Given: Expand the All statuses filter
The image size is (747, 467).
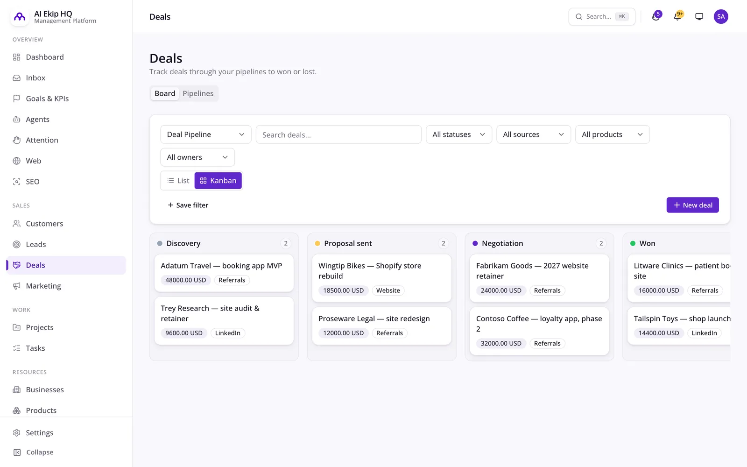Looking at the screenshot, I should (x=459, y=134).
